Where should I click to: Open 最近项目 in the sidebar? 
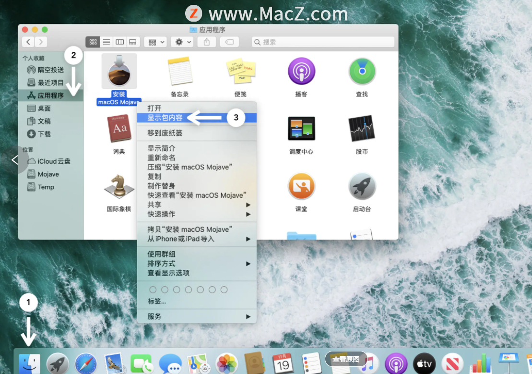[51, 83]
